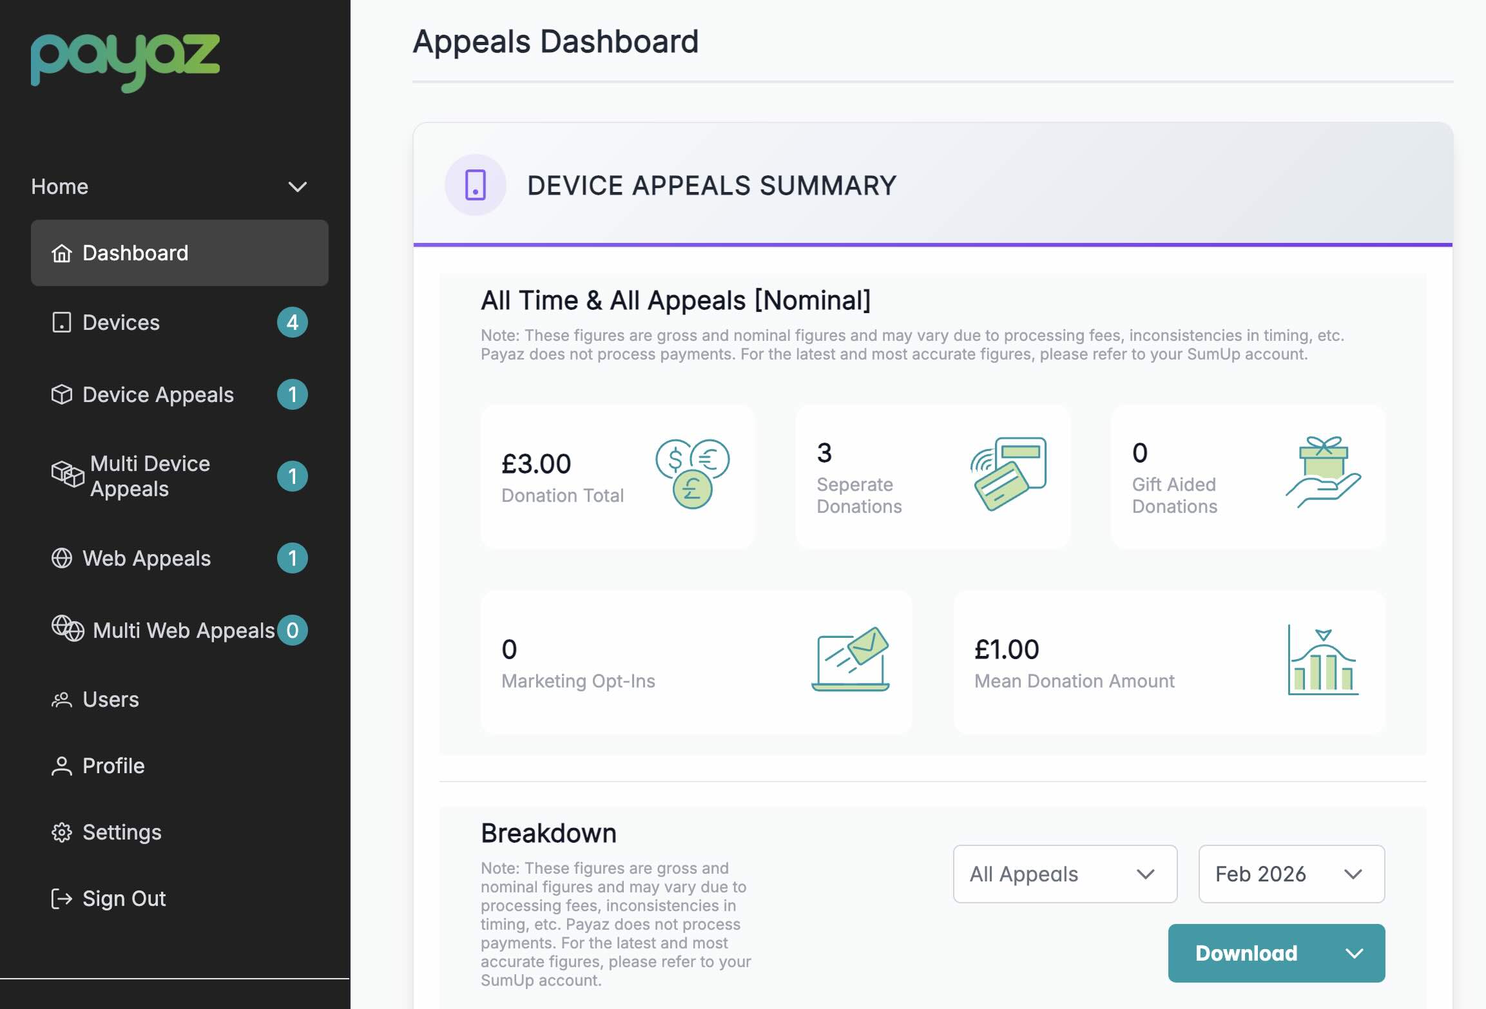Open the Feb 2026 month selector
Image resolution: width=1486 pixels, height=1009 pixels.
[x=1291, y=874]
